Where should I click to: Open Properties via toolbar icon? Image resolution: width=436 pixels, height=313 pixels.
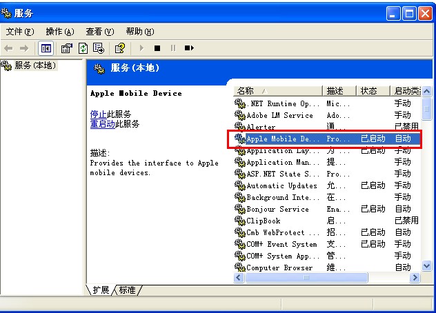click(67, 48)
